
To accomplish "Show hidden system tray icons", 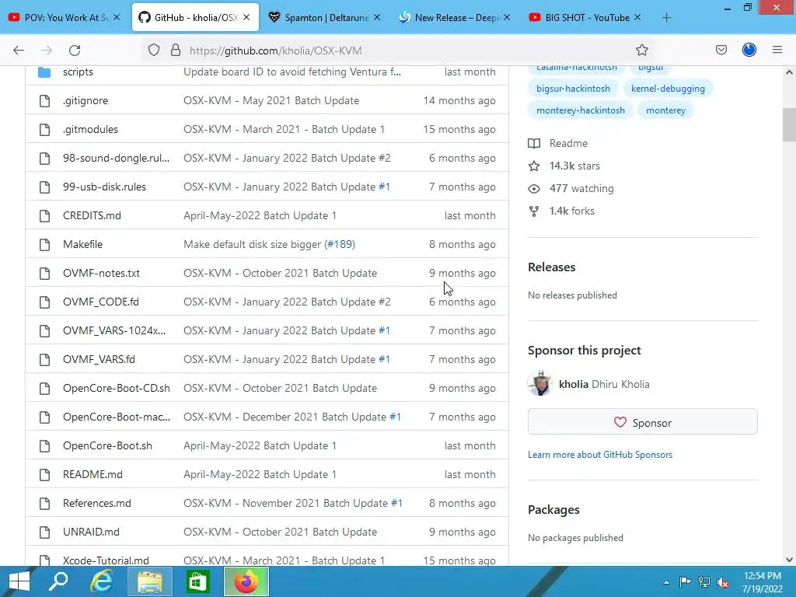I will [666, 582].
